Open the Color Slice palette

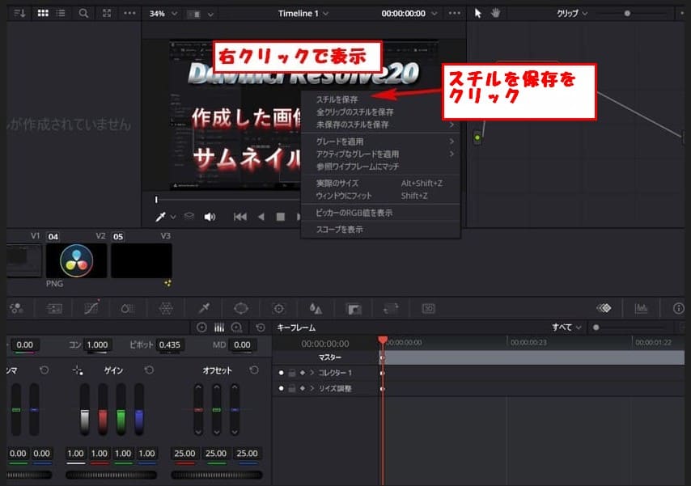pyautogui.click(x=128, y=308)
